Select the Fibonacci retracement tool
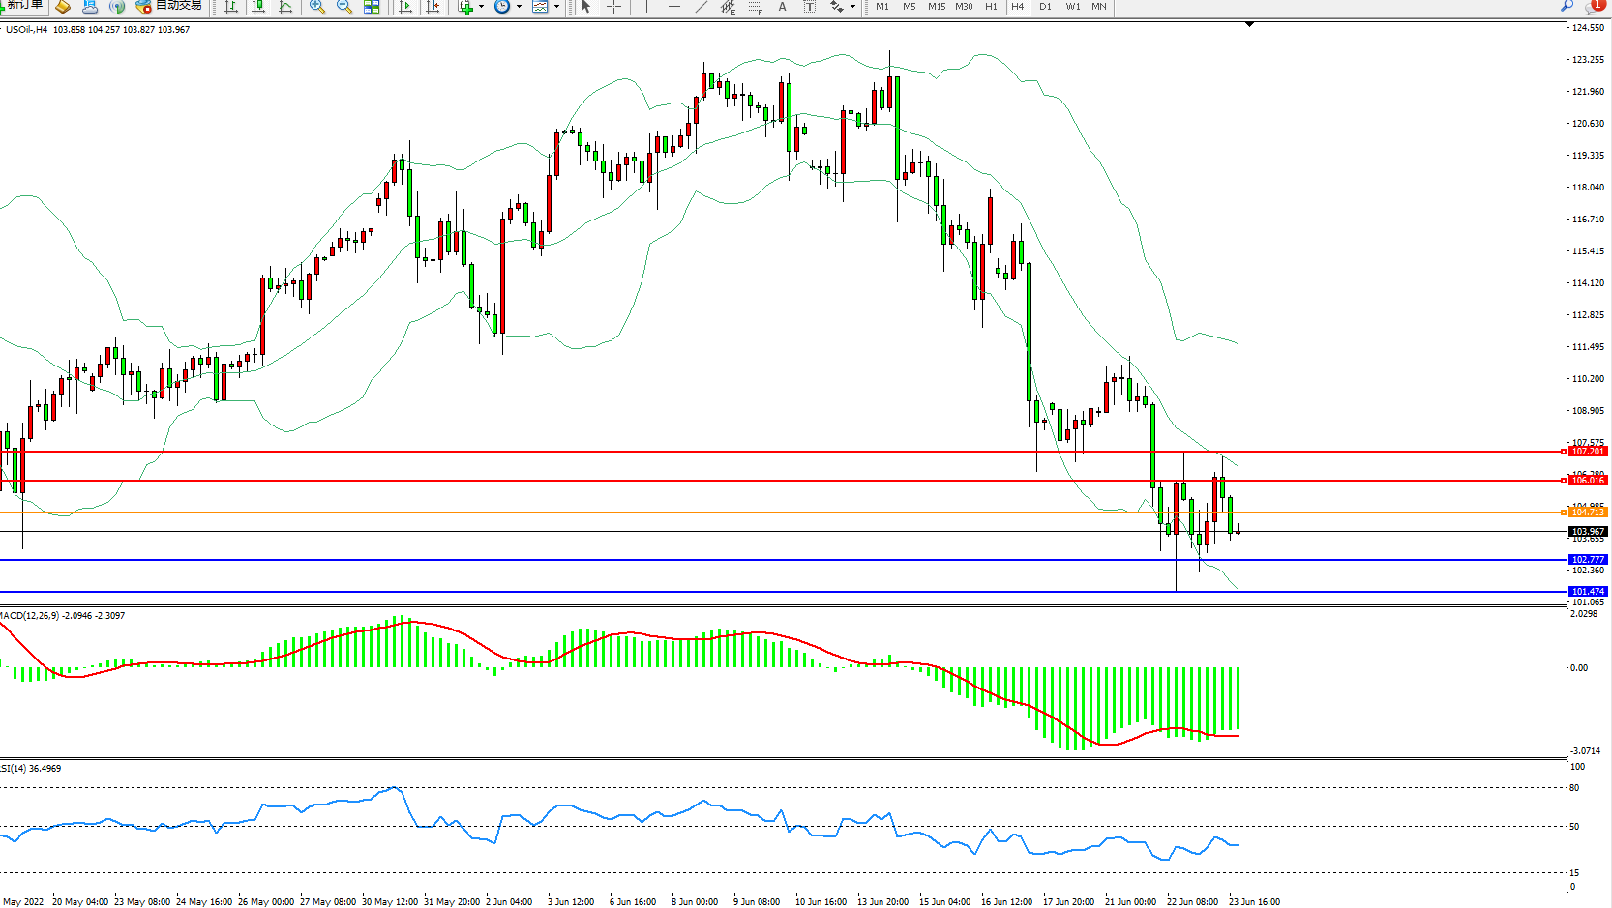Screen dimensions: 1612x908 pos(755,7)
